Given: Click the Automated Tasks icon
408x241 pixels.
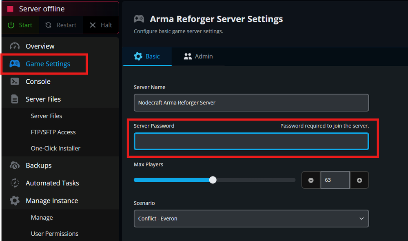Looking at the screenshot, I should coord(15,183).
